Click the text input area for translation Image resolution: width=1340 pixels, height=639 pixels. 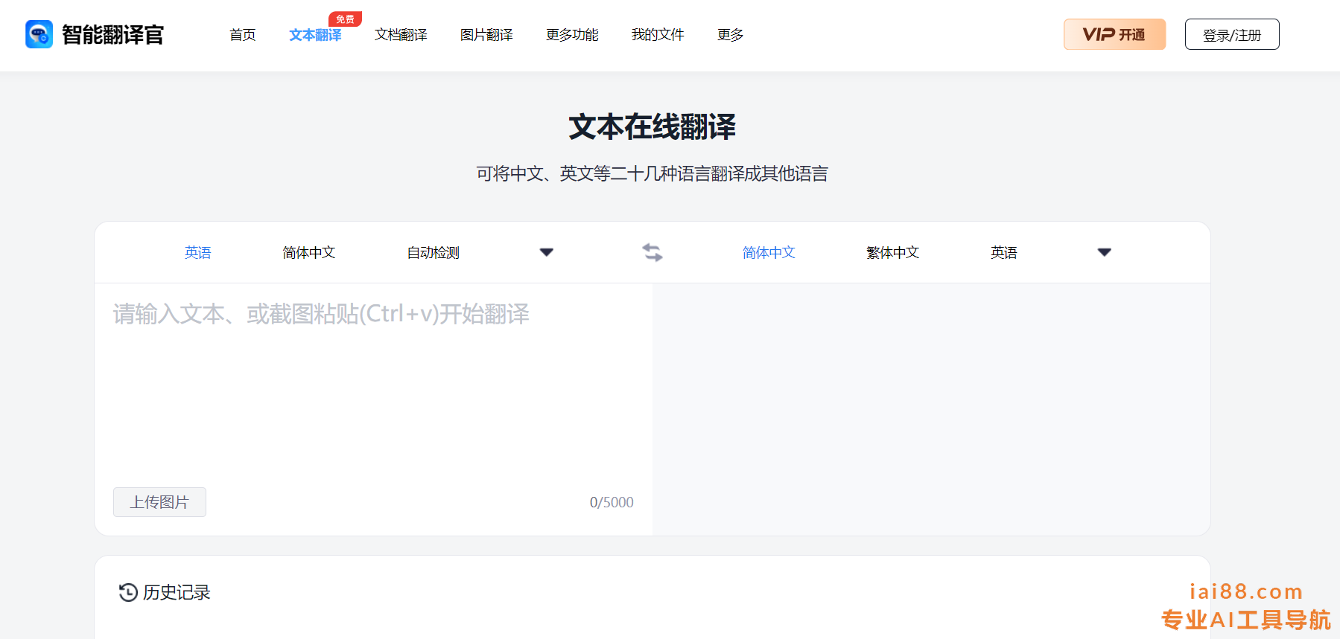[x=373, y=385]
